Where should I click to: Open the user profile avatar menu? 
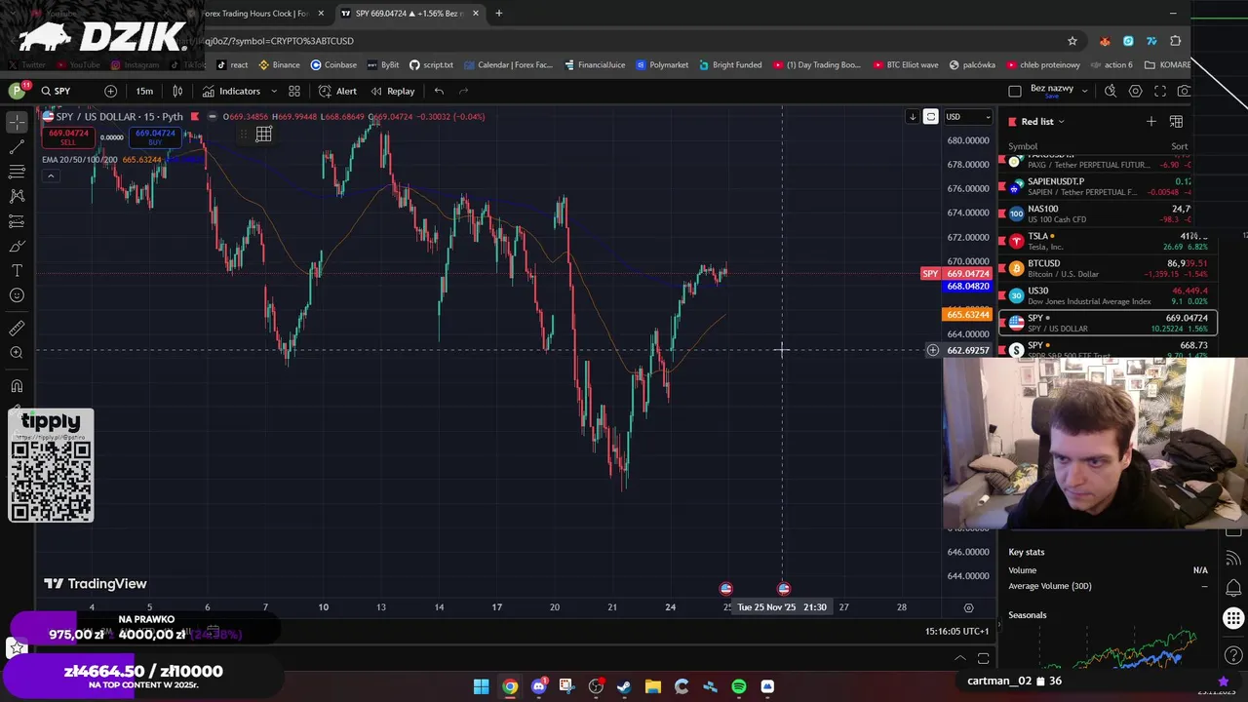[17, 91]
